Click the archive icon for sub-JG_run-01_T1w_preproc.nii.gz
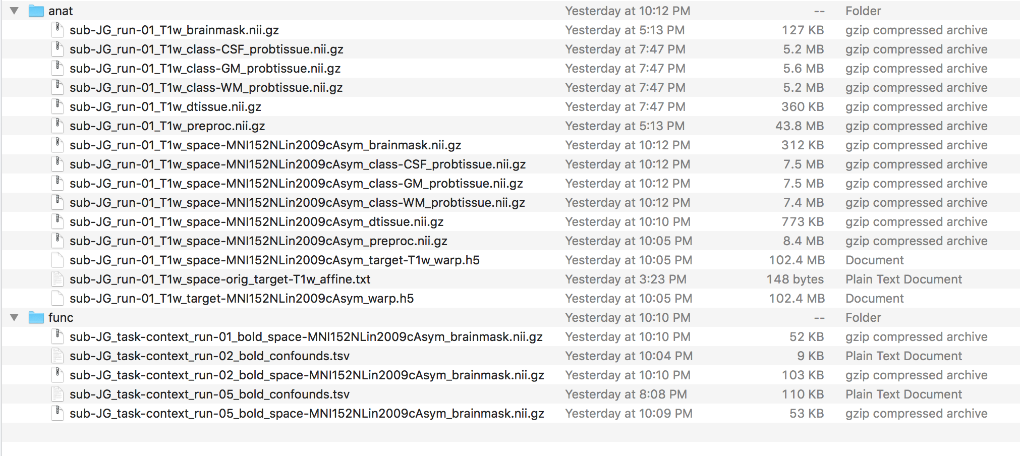The width and height of the screenshot is (1020, 456). [58, 126]
